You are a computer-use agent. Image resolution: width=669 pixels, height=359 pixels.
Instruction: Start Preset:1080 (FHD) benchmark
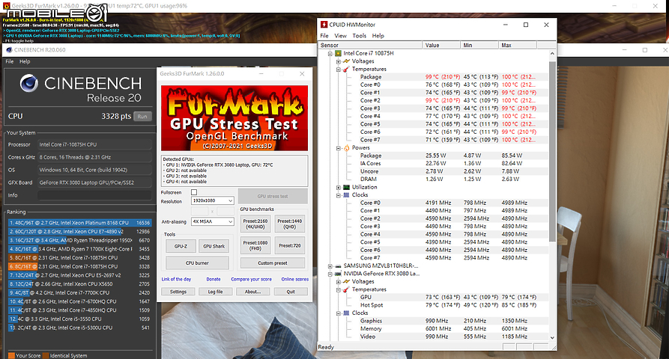point(255,245)
